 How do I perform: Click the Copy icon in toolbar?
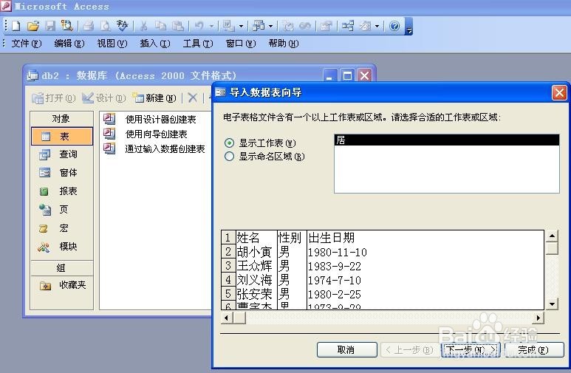160,26
